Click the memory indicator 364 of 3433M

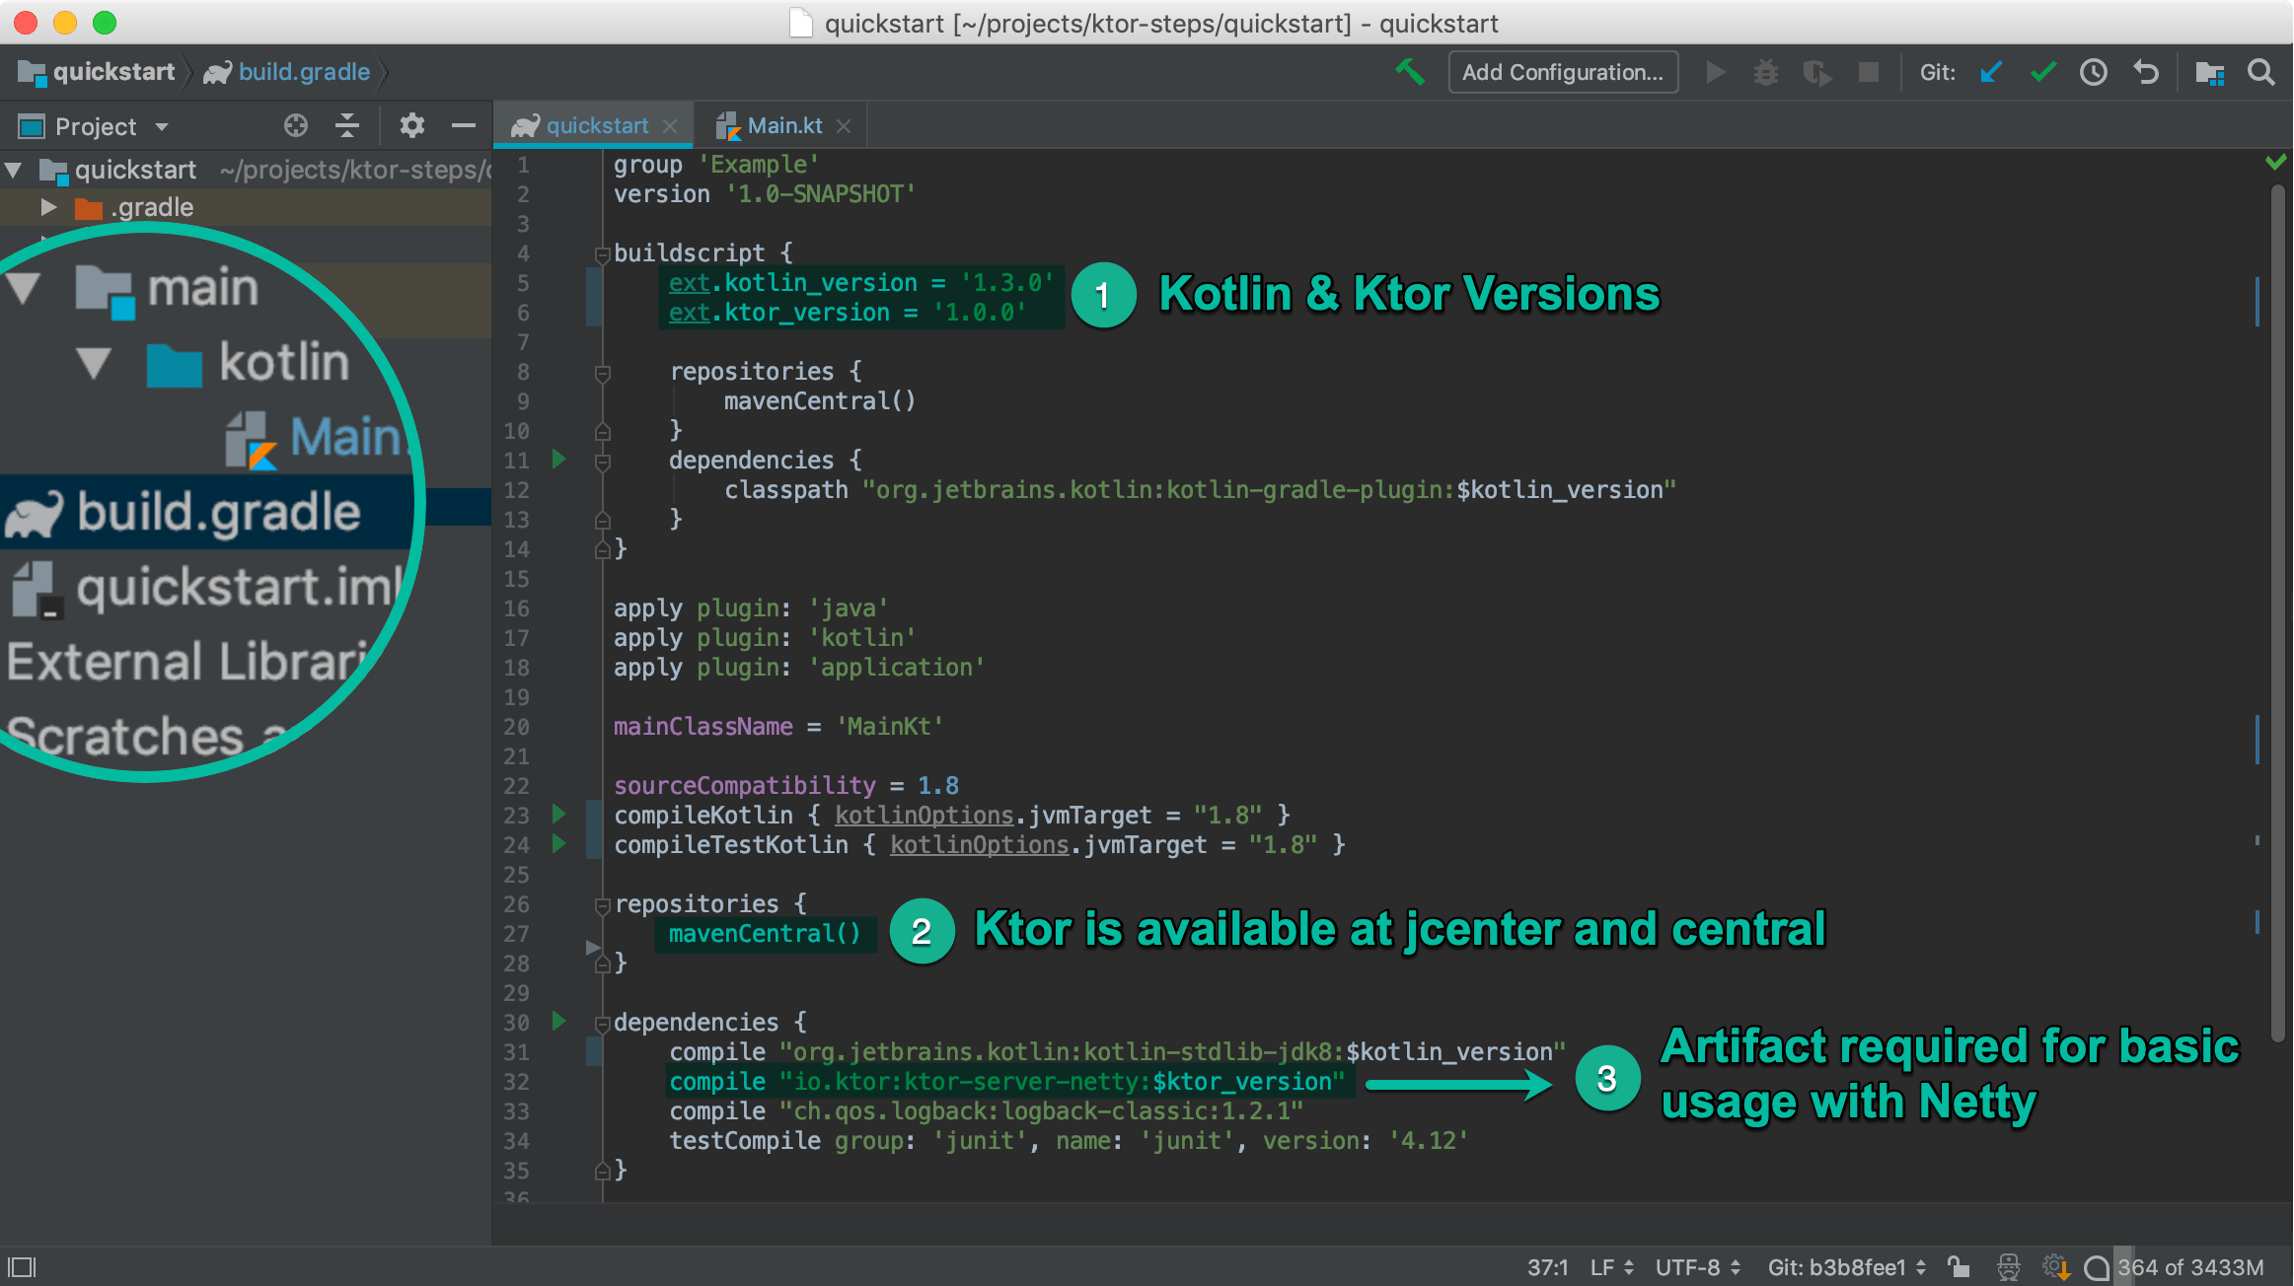click(2190, 1267)
